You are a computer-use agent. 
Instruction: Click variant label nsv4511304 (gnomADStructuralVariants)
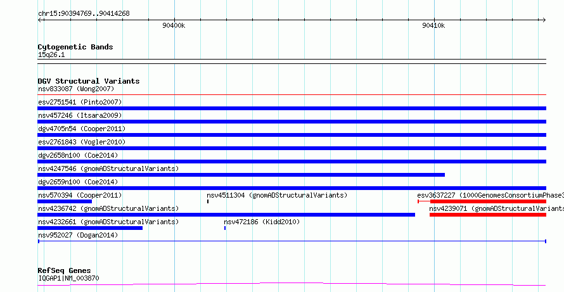[x=277, y=195]
